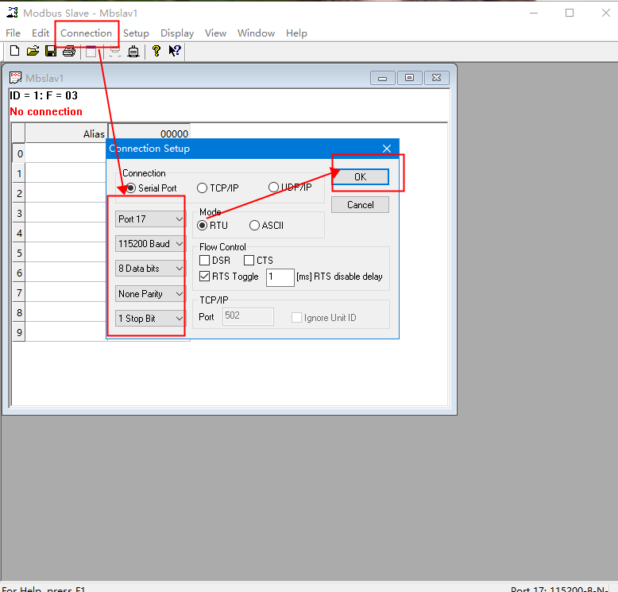Click the Save floppy disk icon
Image resolution: width=618 pixels, height=592 pixels.
click(51, 52)
